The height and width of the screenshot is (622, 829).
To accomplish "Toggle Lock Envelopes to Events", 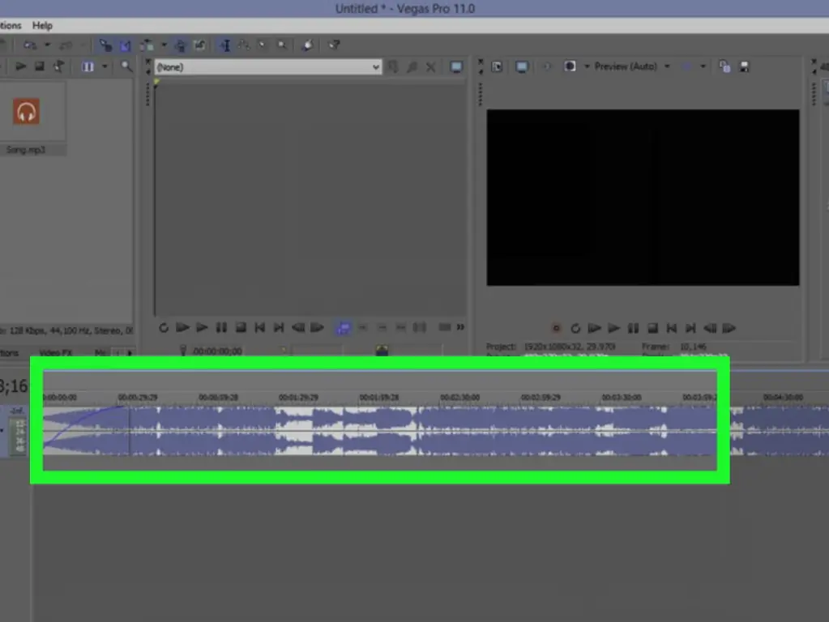I will [x=180, y=45].
